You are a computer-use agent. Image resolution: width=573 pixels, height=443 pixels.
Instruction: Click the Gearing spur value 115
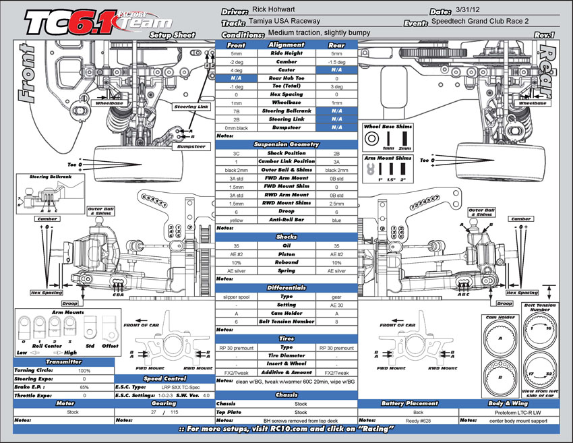click(174, 412)
